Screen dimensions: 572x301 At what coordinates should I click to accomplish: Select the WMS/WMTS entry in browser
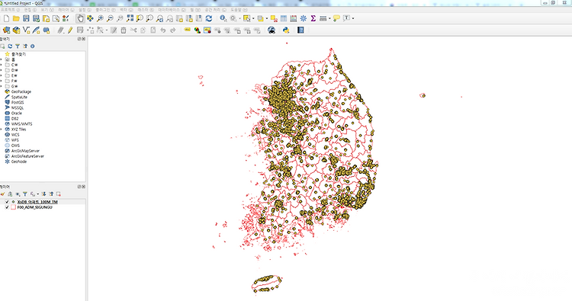tap(21, 124)
